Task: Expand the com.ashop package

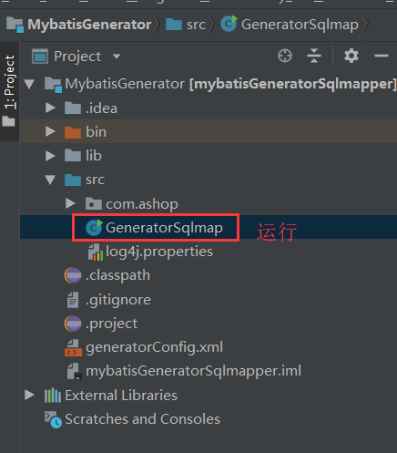Action: 70,203
